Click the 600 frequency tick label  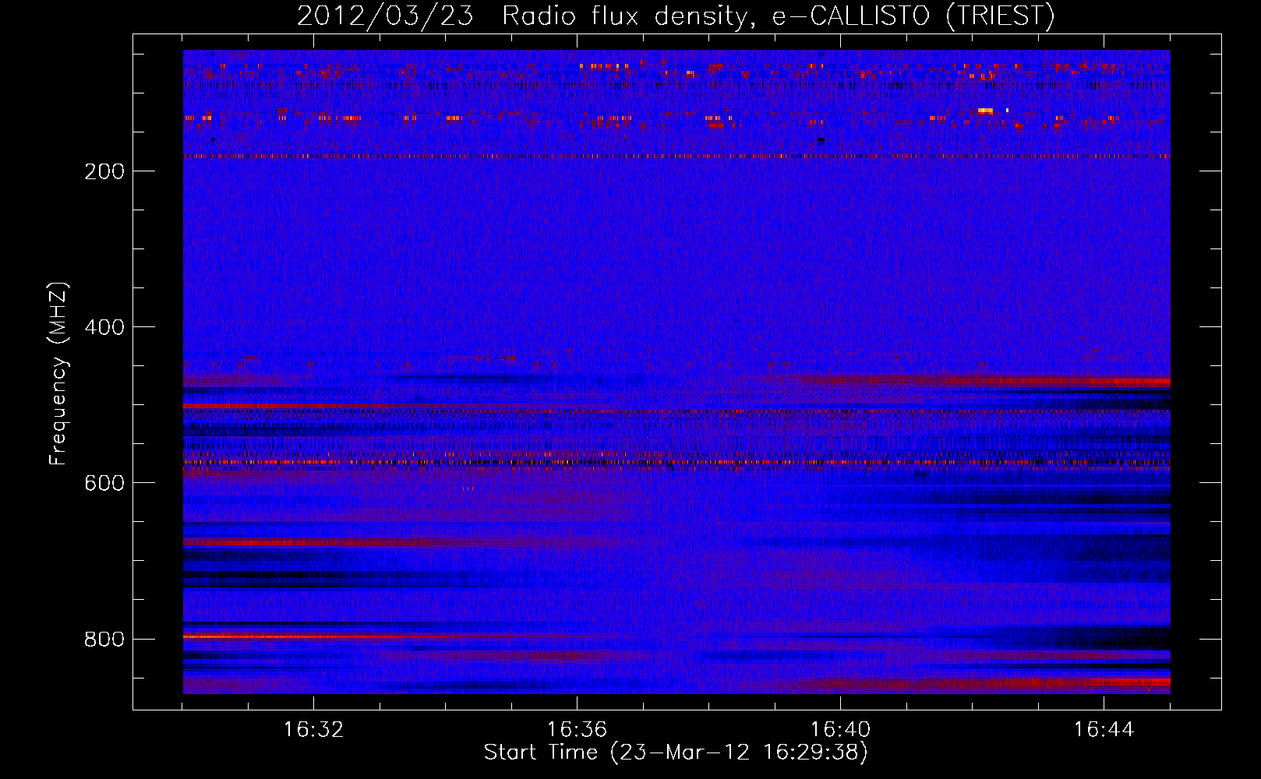[104, 483]
